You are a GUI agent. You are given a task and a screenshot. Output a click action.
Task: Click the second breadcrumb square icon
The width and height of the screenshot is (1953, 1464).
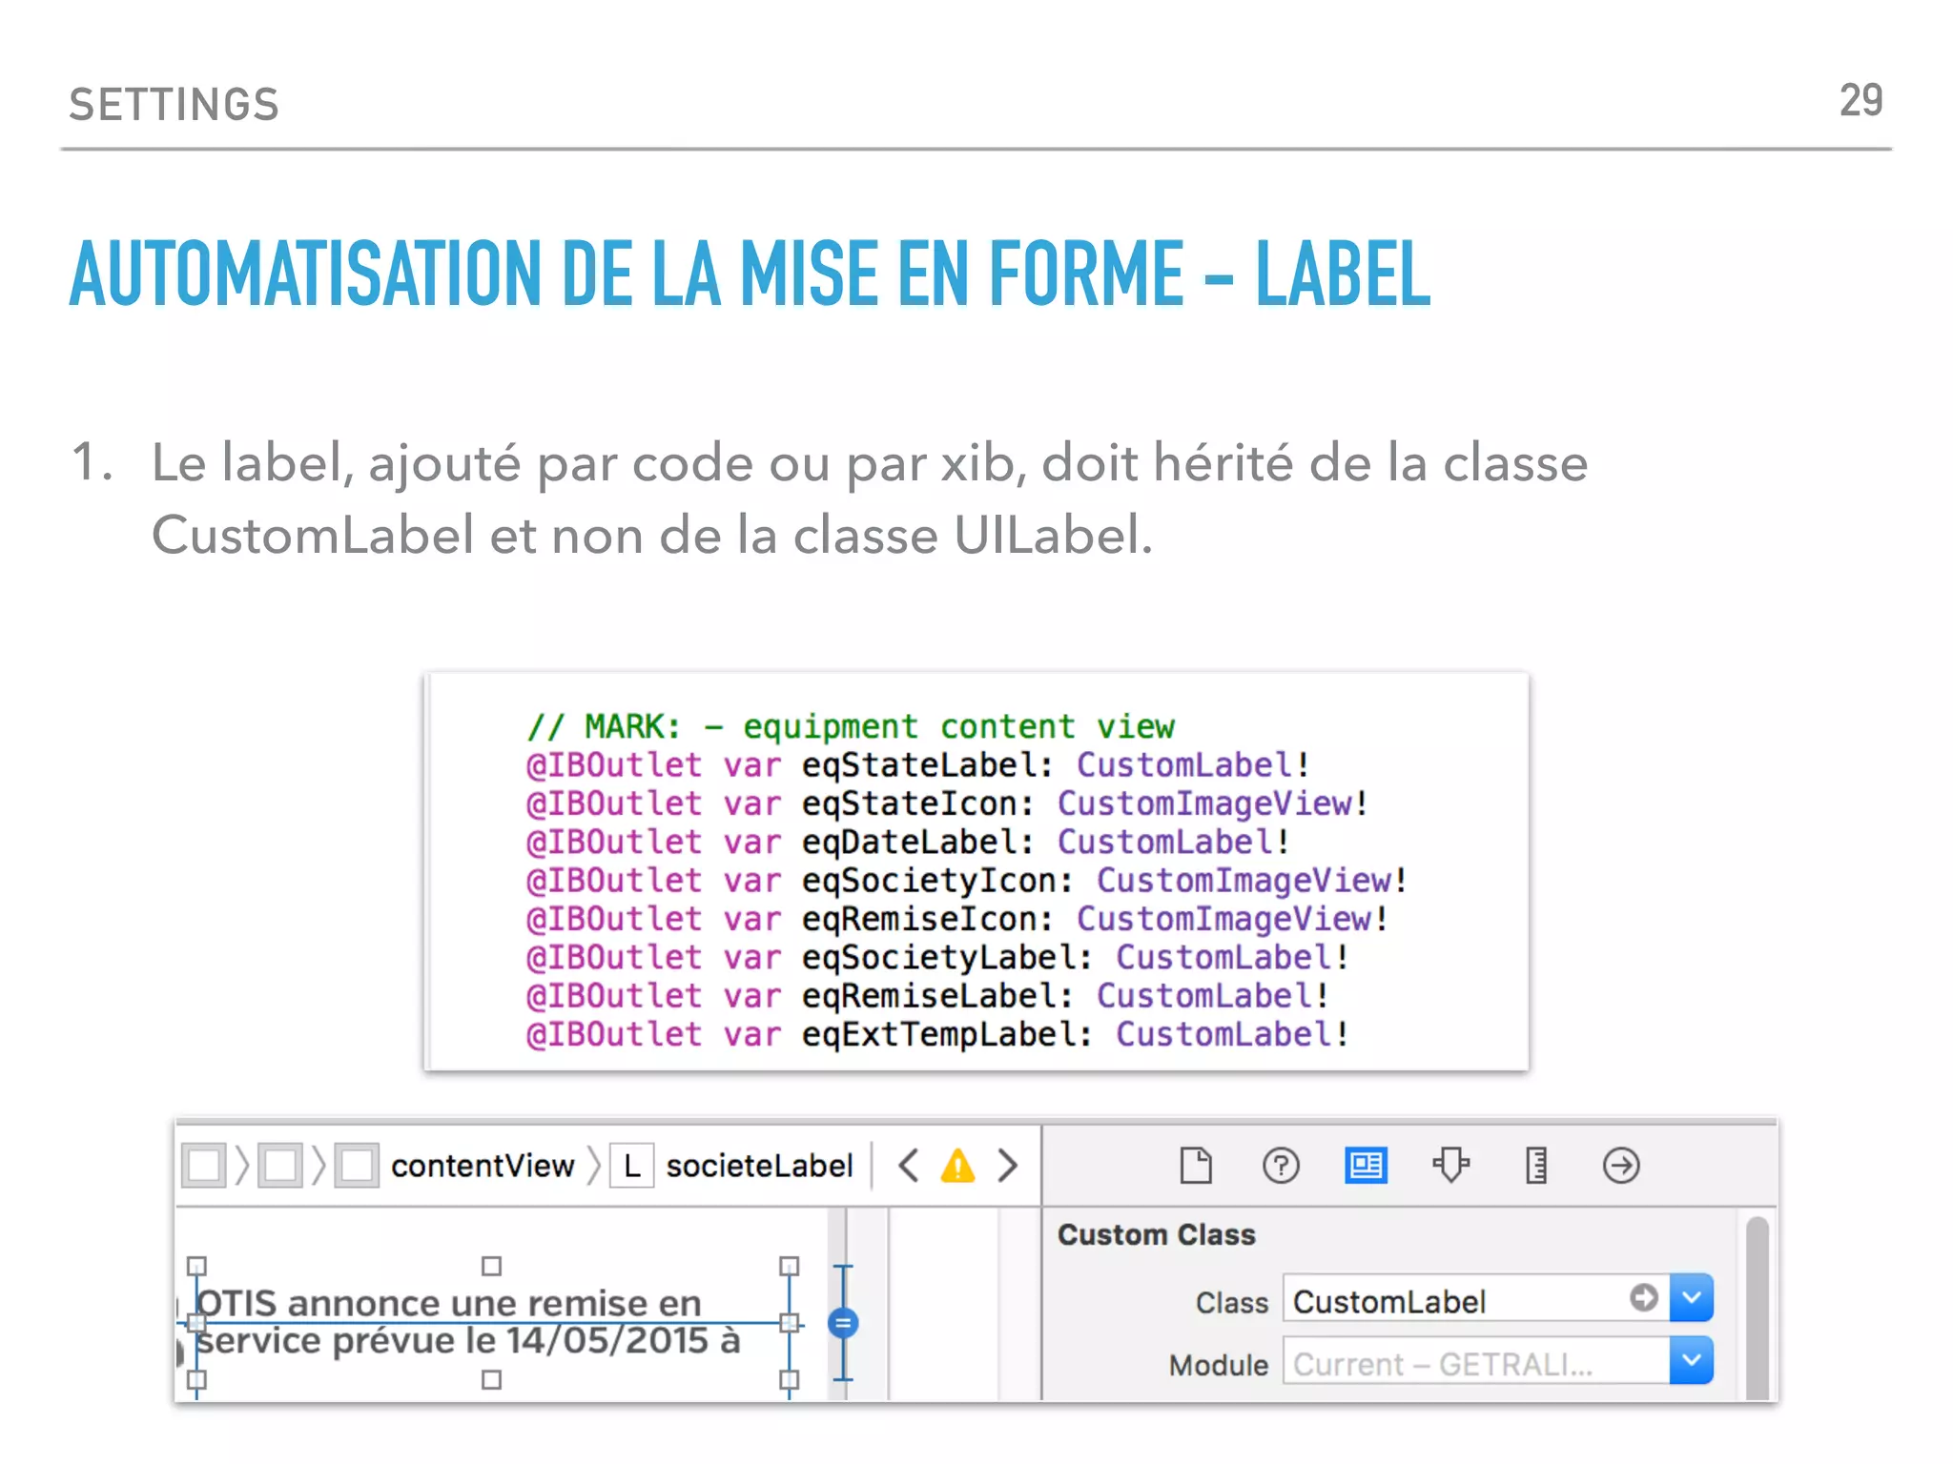[280, 1165]
